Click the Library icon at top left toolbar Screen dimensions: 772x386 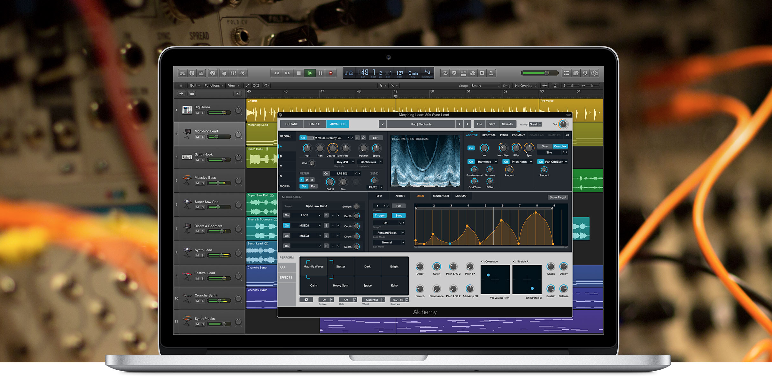(x=182, y=73)
